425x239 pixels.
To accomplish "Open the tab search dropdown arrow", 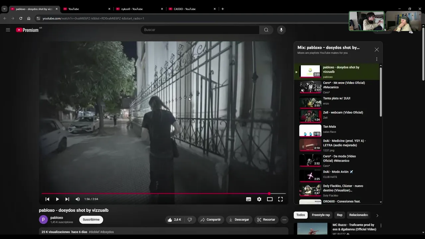I will point(4,9).
